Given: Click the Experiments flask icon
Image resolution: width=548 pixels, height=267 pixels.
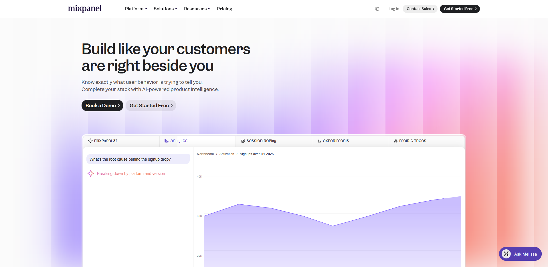Looking at the screenshot, I should [319, 141].
